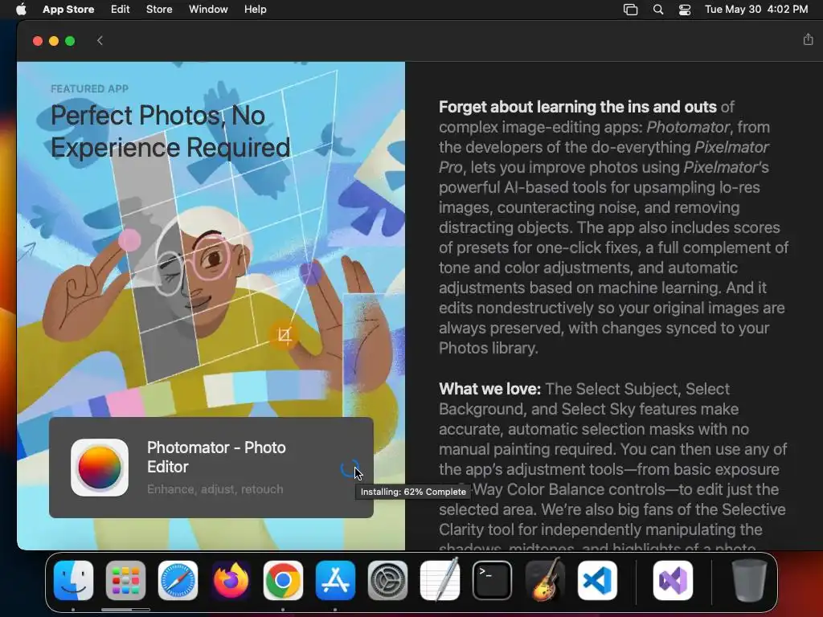Click the Photomator app icon

click(100, 467)
